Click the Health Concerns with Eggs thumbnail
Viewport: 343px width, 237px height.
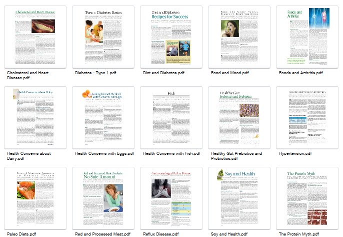(103, 118)
